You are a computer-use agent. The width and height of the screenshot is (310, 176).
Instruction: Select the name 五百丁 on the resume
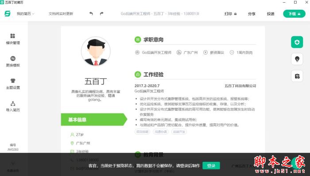coord(96,82)
